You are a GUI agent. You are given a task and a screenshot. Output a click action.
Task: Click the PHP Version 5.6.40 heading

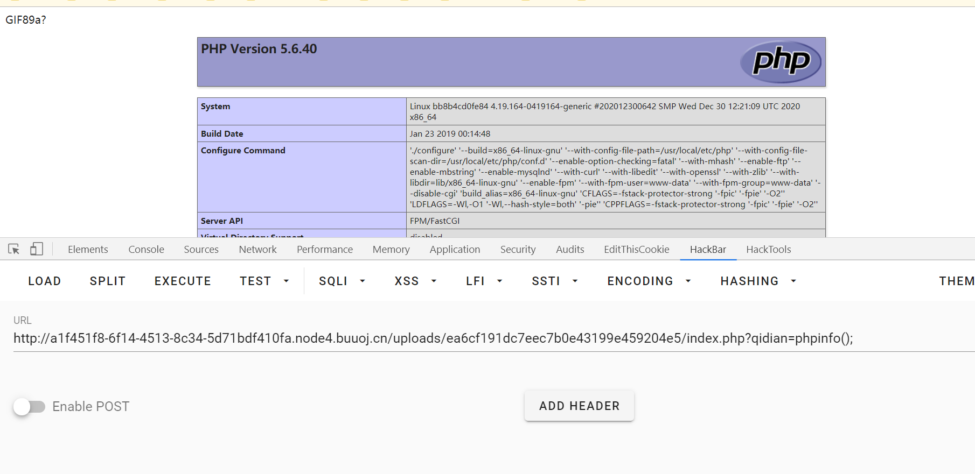[x=259, y=49]
